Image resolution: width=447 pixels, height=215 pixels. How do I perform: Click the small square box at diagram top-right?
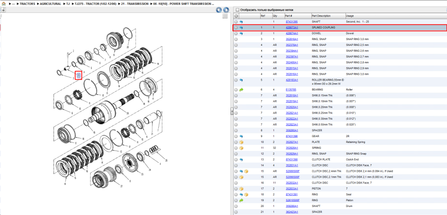225,16
